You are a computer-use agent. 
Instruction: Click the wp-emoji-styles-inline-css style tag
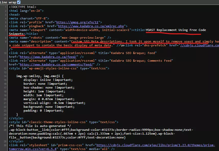(x=59, y=68)
